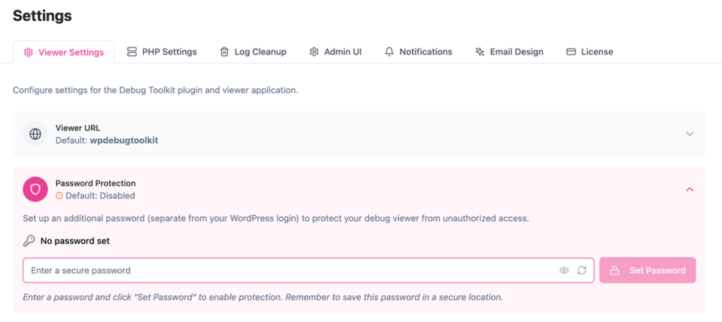Click the 'Settings' page title

click(x=42, y=16)
